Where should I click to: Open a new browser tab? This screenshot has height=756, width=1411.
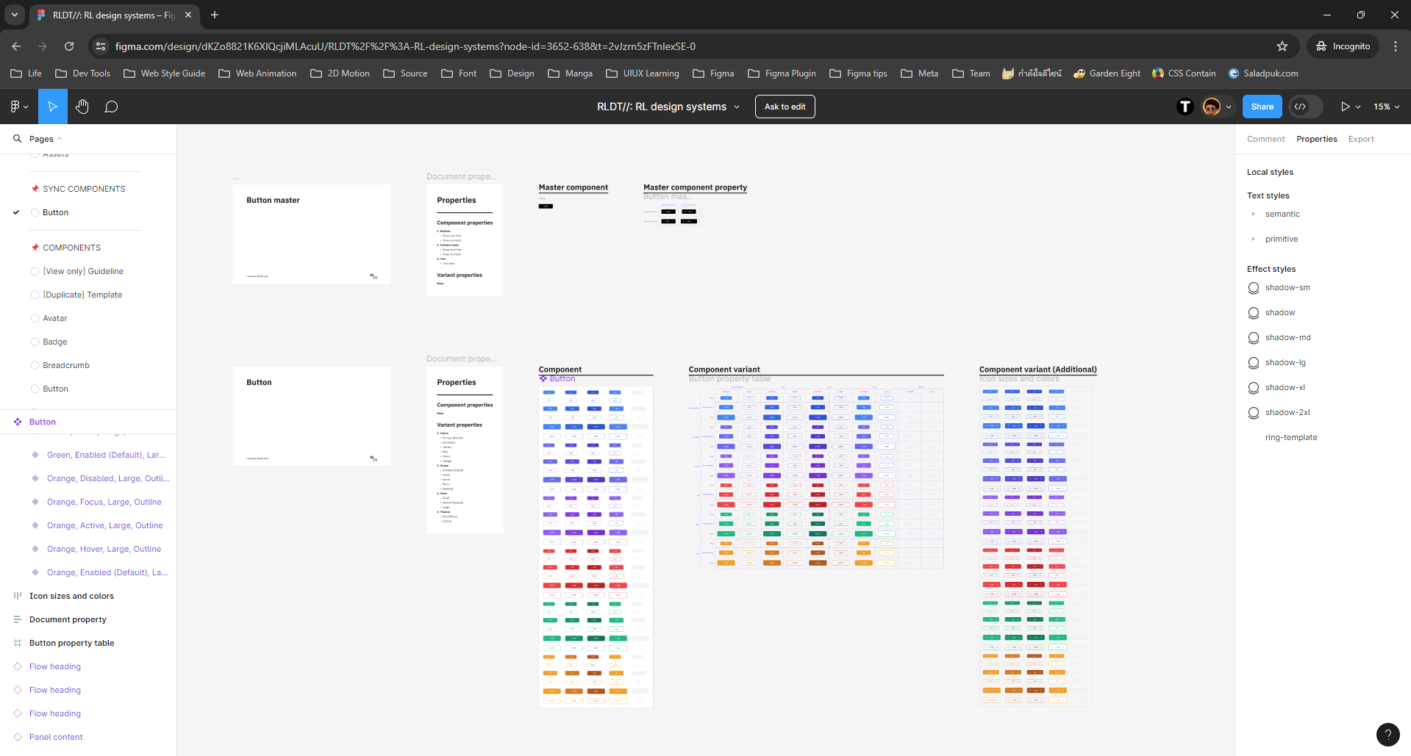tap(215, 15)
